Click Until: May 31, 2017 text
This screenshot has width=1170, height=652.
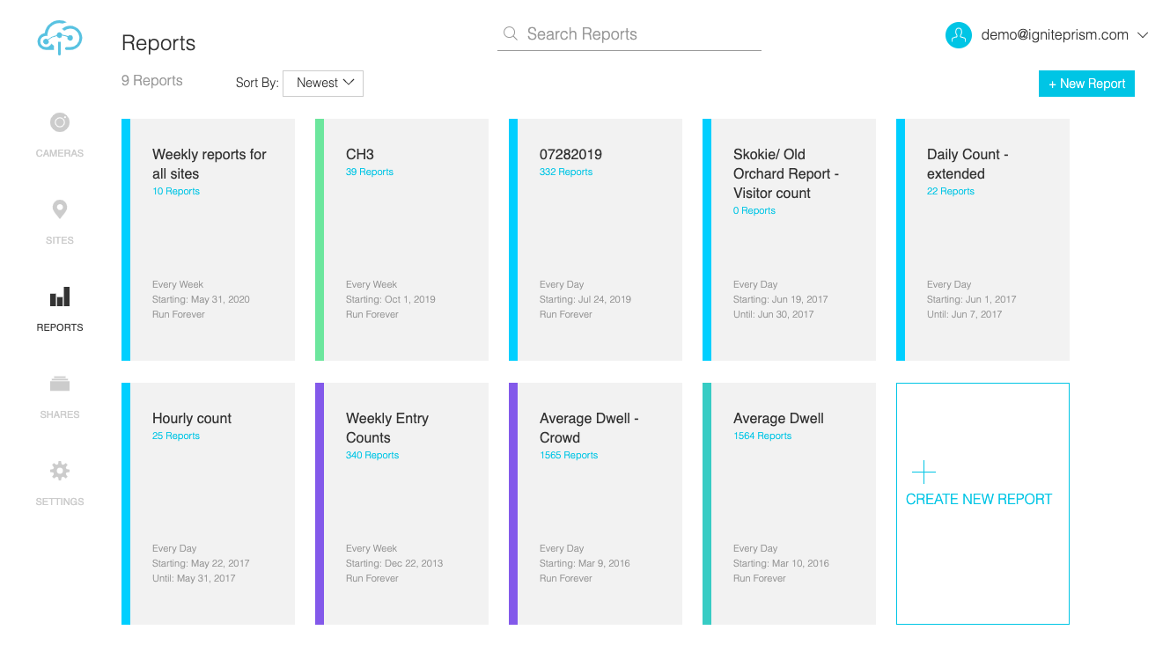point(194,578)
